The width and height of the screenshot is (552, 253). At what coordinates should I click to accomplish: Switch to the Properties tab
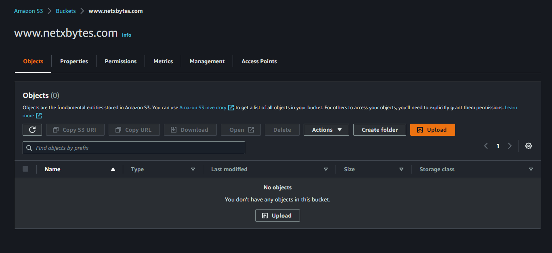(74, 61)
